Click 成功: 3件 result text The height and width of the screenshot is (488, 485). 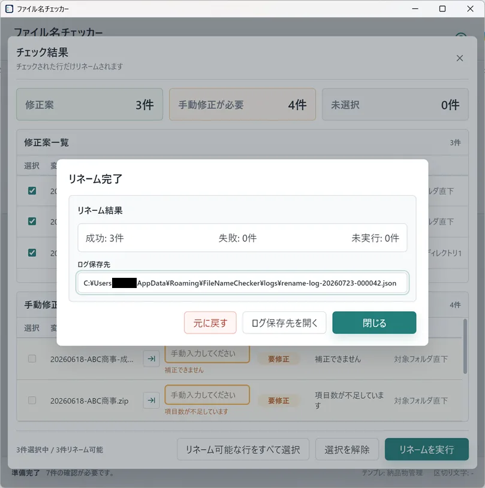(x=105, y=238)
